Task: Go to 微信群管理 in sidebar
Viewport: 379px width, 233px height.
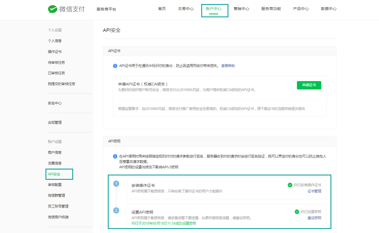Action: tap(56, 195)
